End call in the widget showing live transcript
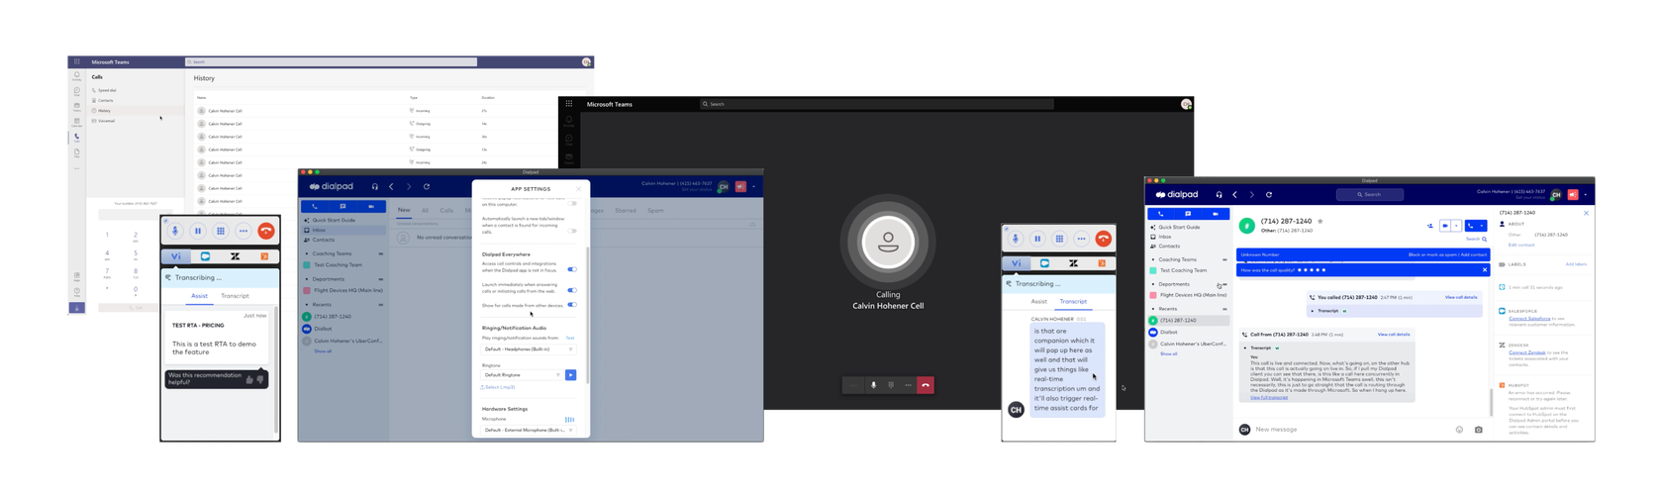The width and height of the screenshot is (1663, 498). (x=1104, y=239)
